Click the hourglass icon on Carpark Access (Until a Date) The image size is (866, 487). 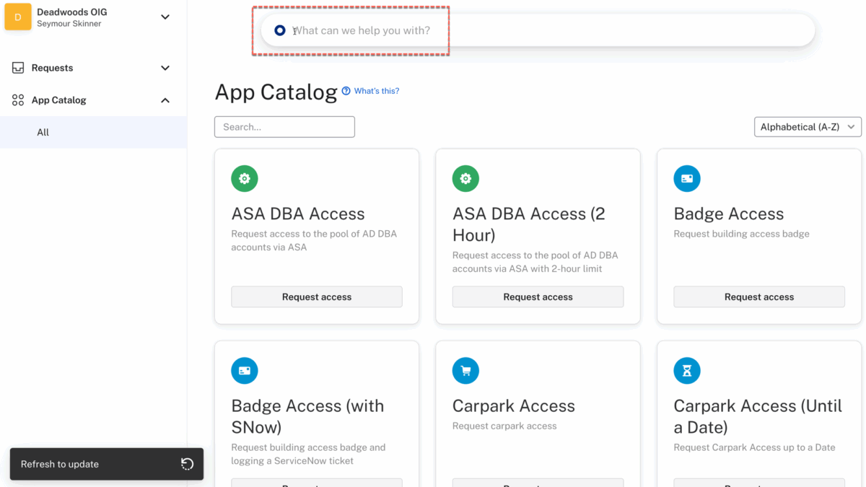click(686, 370)
